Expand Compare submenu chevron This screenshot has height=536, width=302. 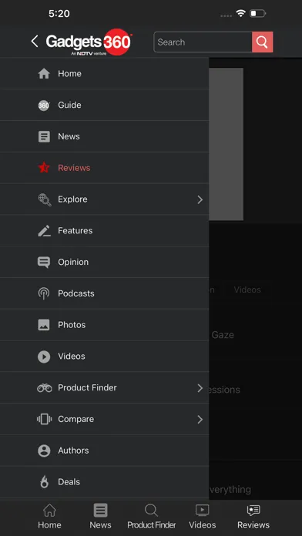pos(200,420)
